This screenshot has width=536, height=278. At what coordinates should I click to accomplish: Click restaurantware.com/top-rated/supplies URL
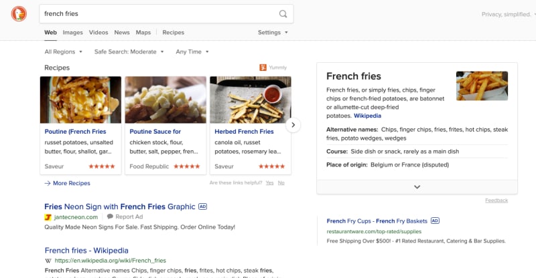[374, 231]
